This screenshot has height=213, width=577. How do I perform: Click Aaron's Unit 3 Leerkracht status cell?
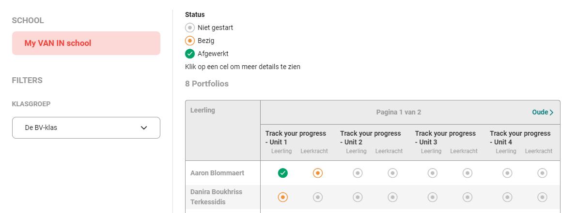468,173
